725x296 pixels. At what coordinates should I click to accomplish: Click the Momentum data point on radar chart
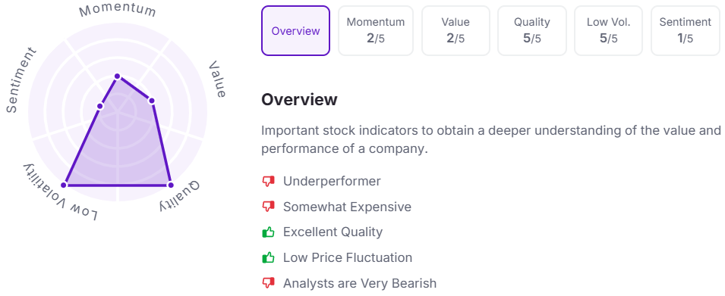[118, 76]
